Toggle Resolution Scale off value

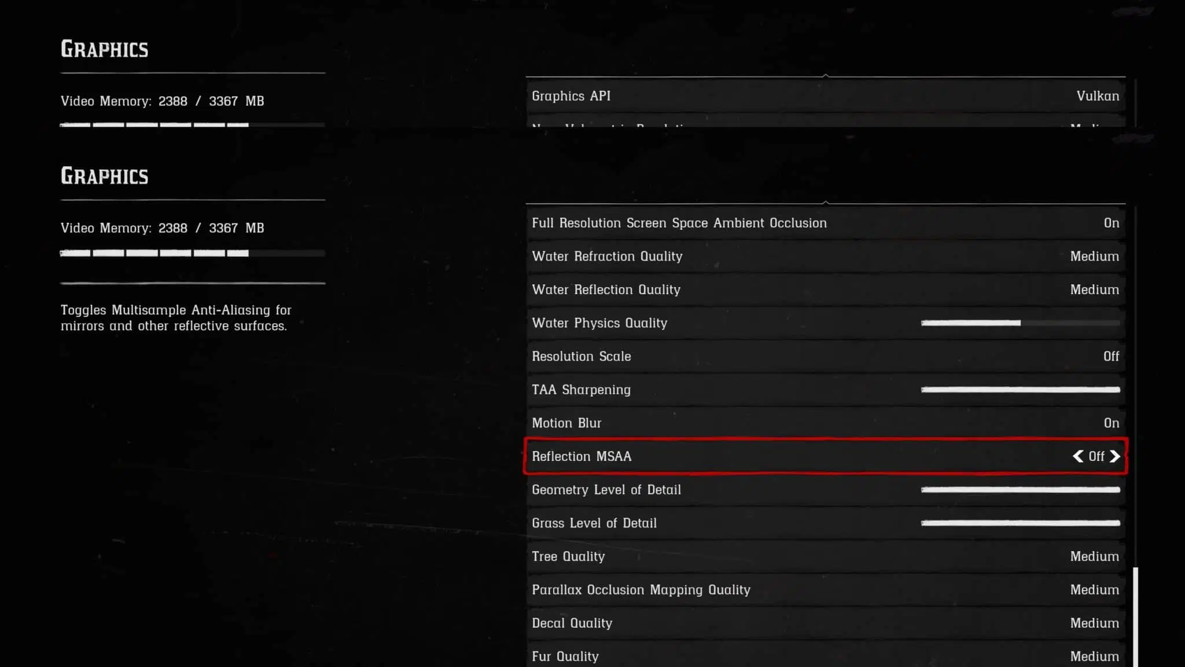(x=1111, y=356)
